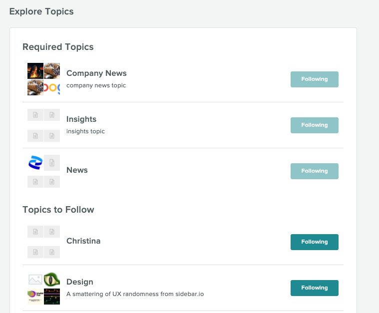Click the blue swirl logo thumbnail in News
Screen dimensions: 379x313
pos(35,163)
